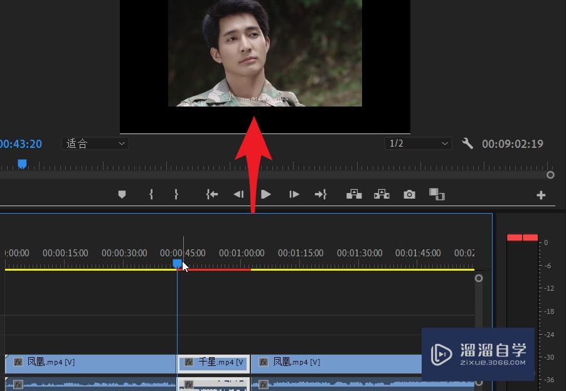Go to Out point
This screenshot has height=391, width=566.
(321, 195)
